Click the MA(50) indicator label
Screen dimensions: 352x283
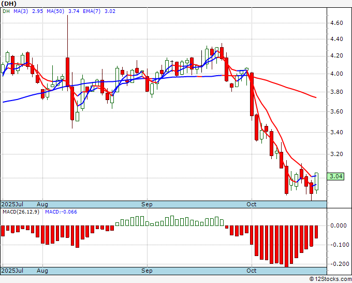pyautogui.click(x=55, y=11)
